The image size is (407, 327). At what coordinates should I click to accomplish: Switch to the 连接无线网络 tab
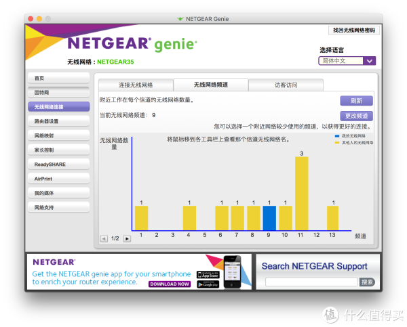[136, 85]
